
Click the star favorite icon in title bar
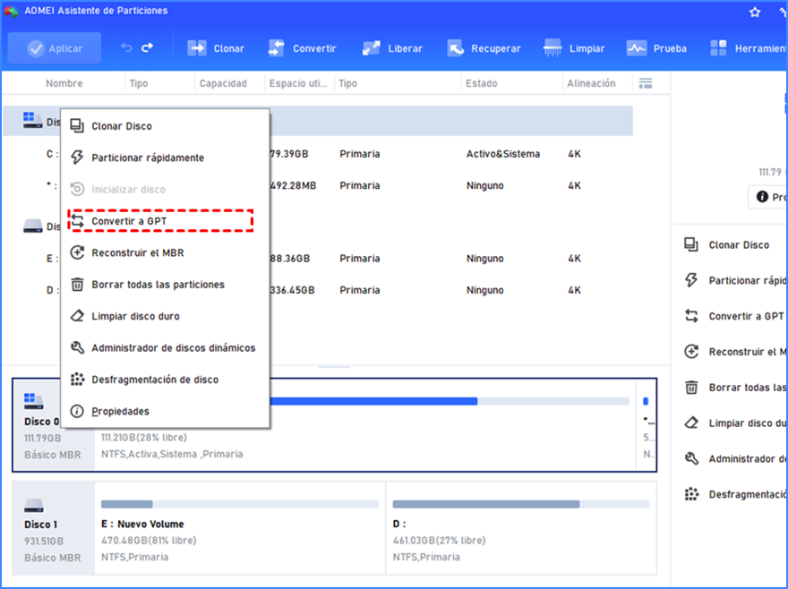click(755, 12)
